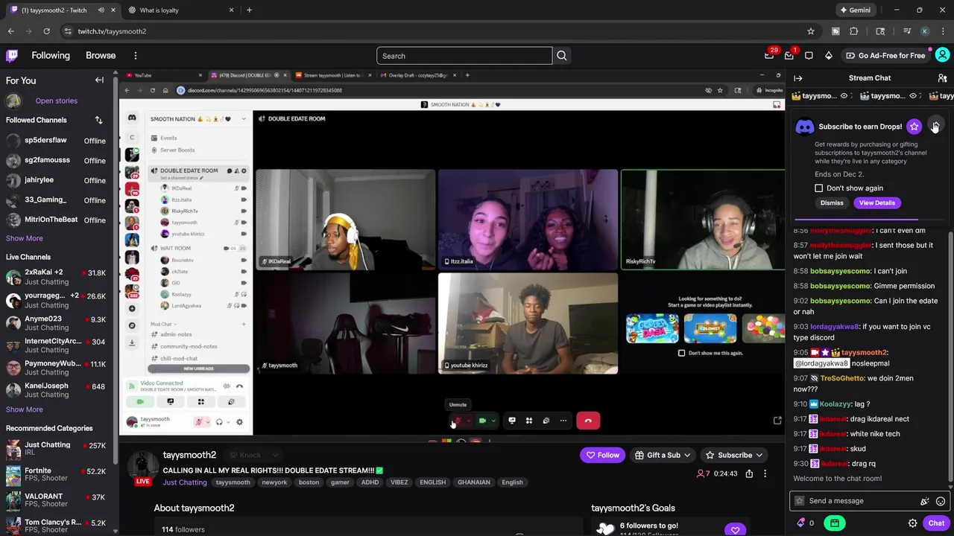Click the green rewards drop icon below chat
Viewport: 954px width, 536px height.
coord(835,523)
